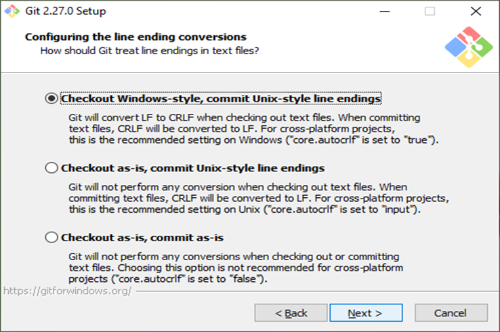This screenshot has width=500, height=332.
Task: Click the "Checkout Windows-style, commit Unix-style line endings" label
Action: [221, 99]
